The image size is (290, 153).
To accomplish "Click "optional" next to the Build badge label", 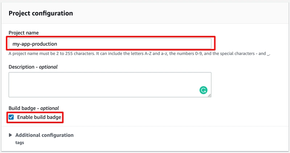I will pyautogui.click(x=50, y=108).
